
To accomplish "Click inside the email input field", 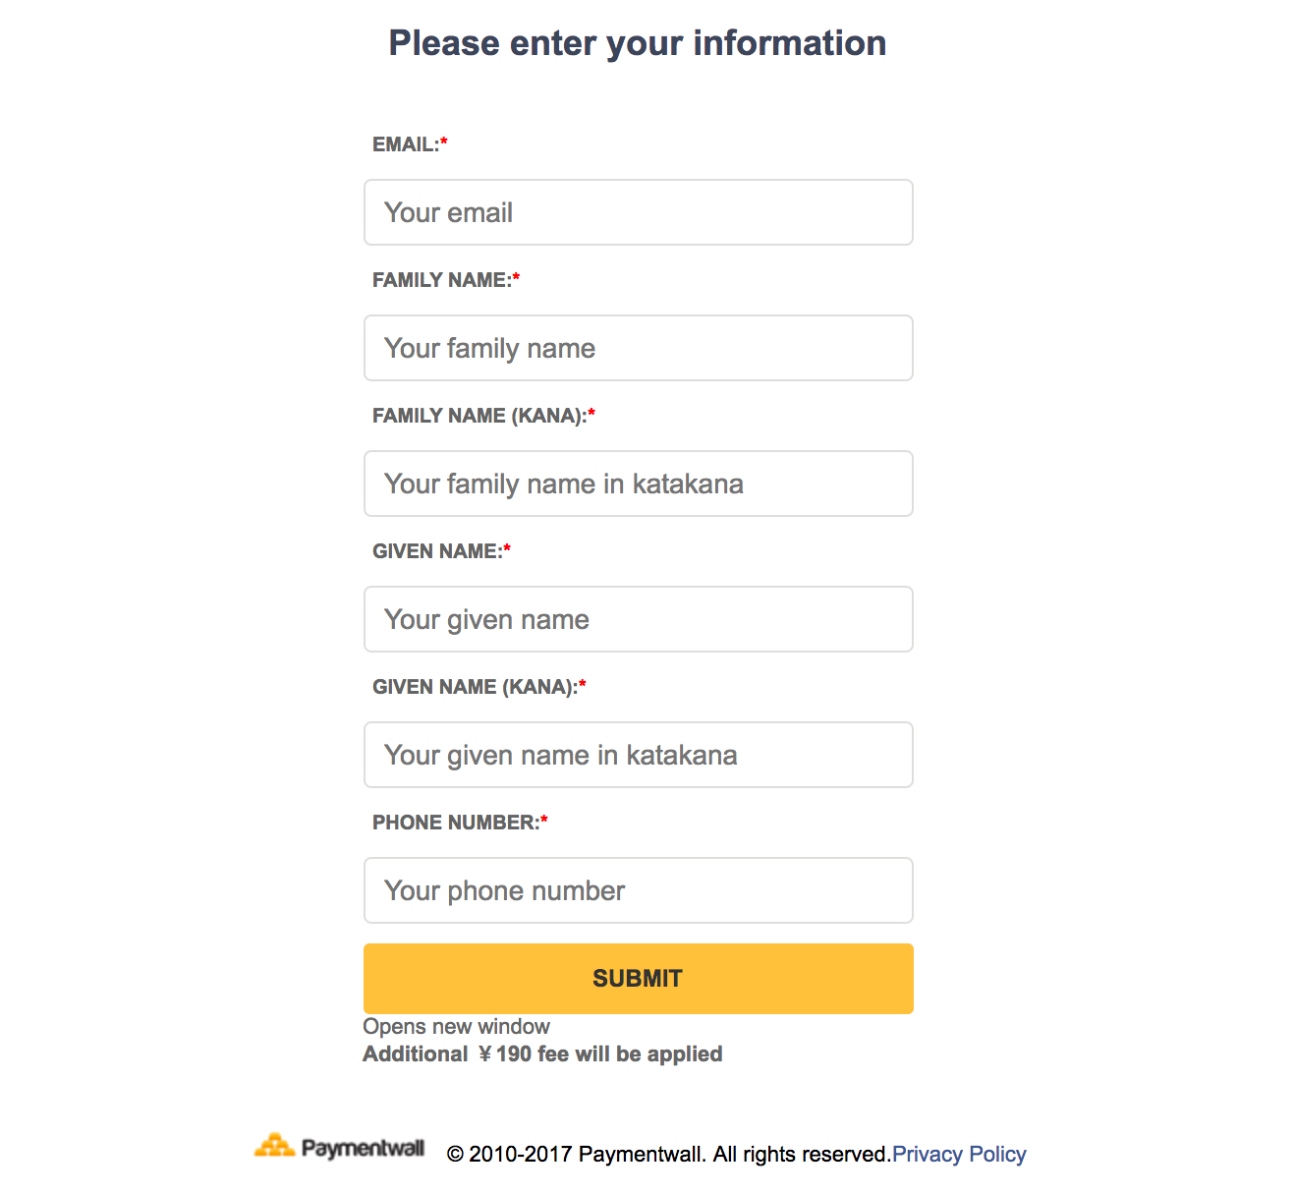I will [638, 212].
